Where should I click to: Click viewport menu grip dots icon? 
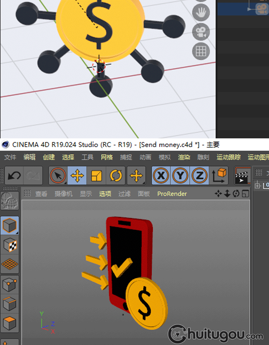pos(27,193)
